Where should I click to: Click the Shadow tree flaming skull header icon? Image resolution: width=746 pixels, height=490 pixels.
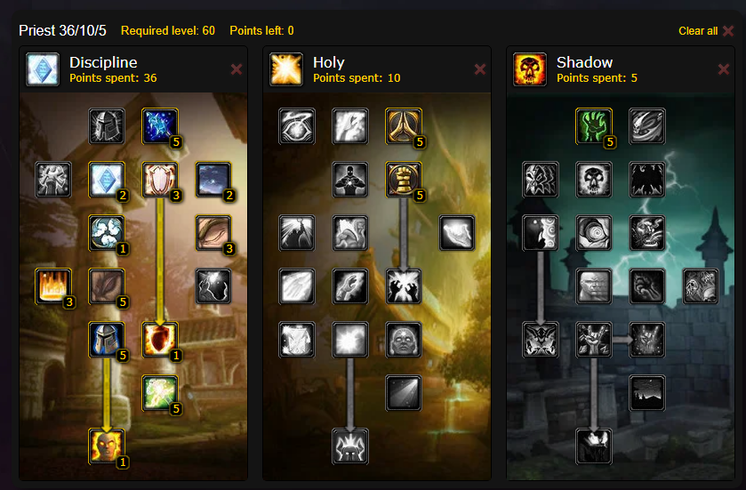tap(530, 69)
